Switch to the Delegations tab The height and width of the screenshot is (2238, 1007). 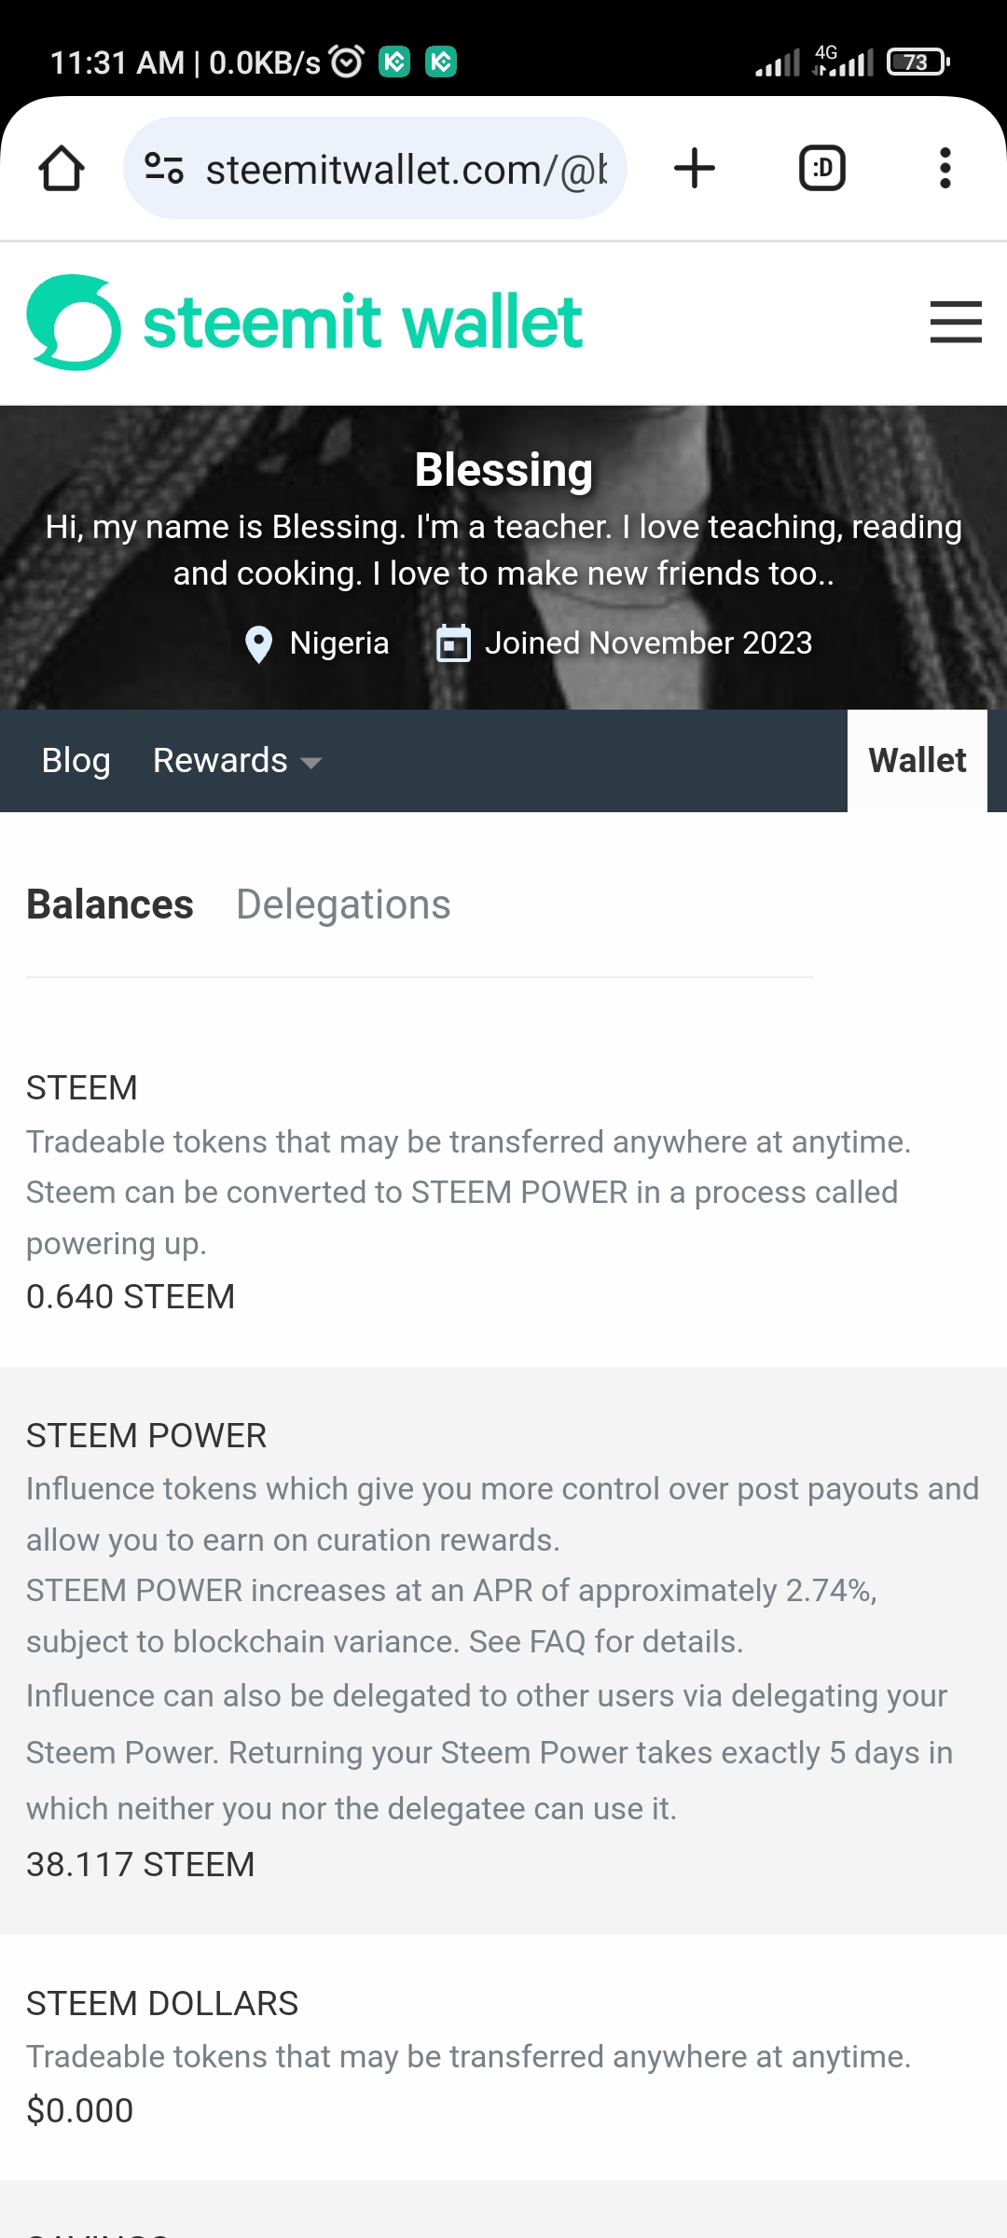[343, 905]
